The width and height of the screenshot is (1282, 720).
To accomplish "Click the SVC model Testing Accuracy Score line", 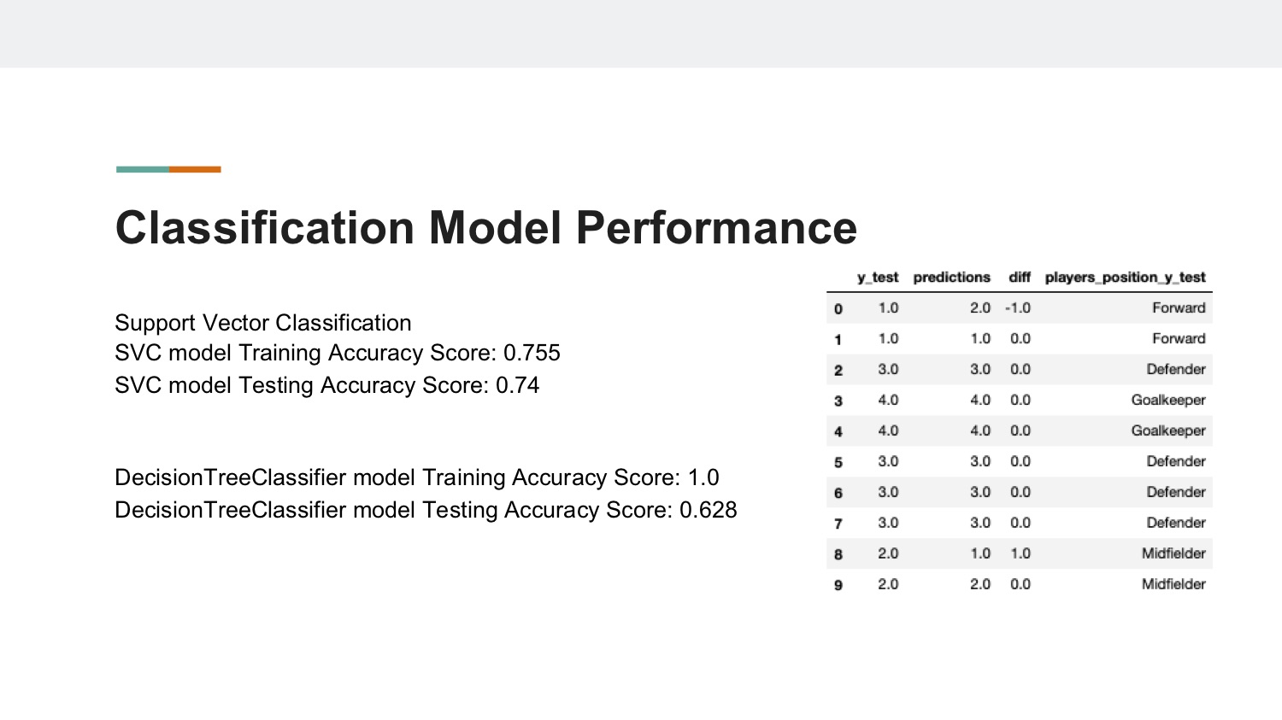I will (x=327, y=385).
